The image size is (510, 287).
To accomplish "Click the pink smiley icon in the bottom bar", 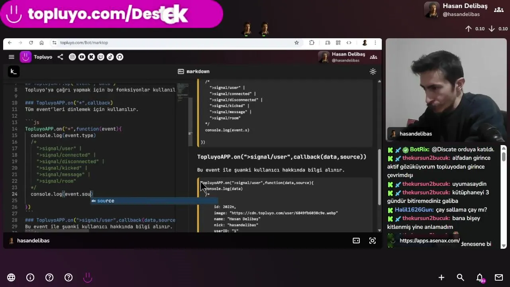I will [x=88, y=277].
